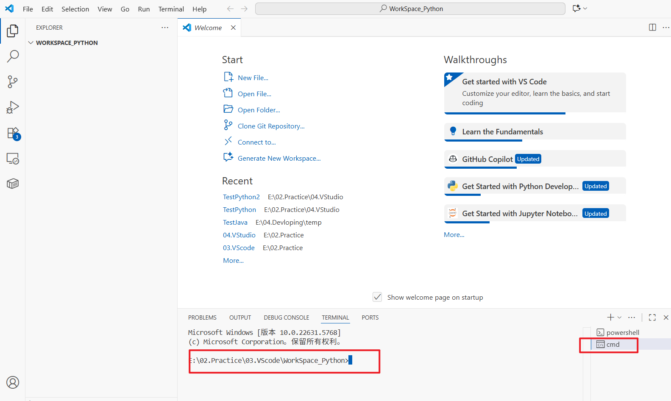Toggle Show welcome page on startup
The image size is (671, 401).
(x=377, y=297)
